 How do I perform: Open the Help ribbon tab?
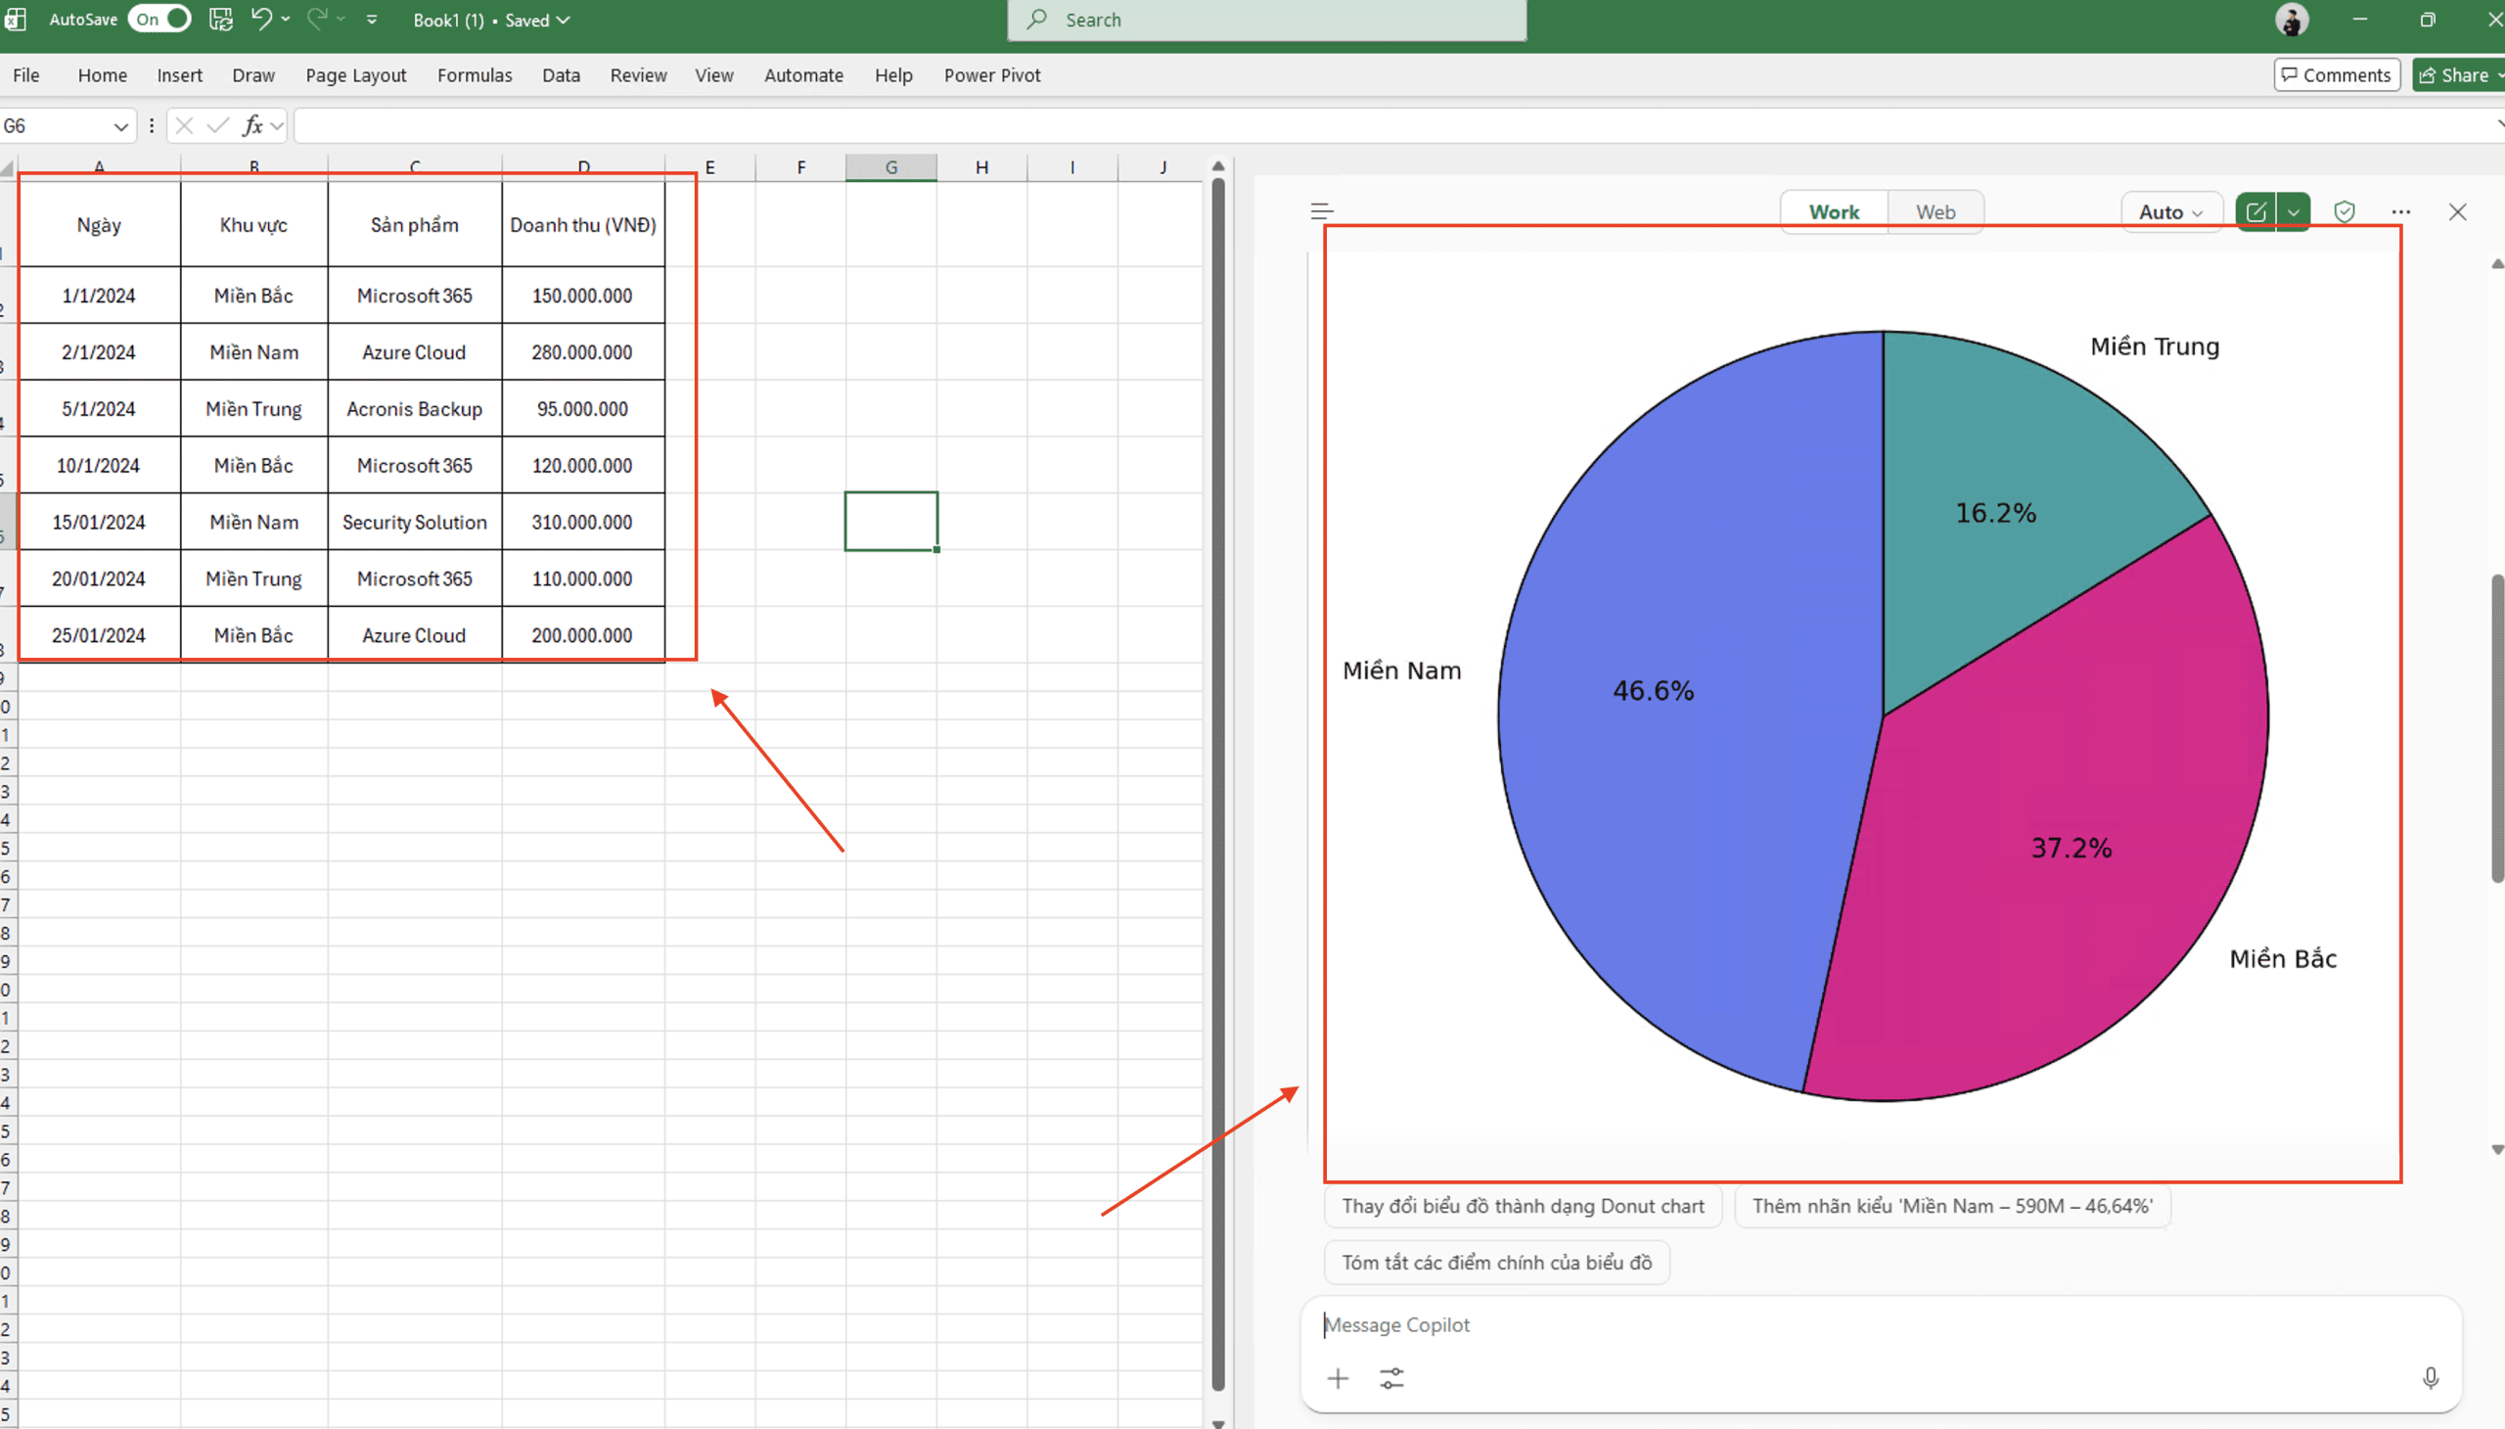(x=892, y=75)
